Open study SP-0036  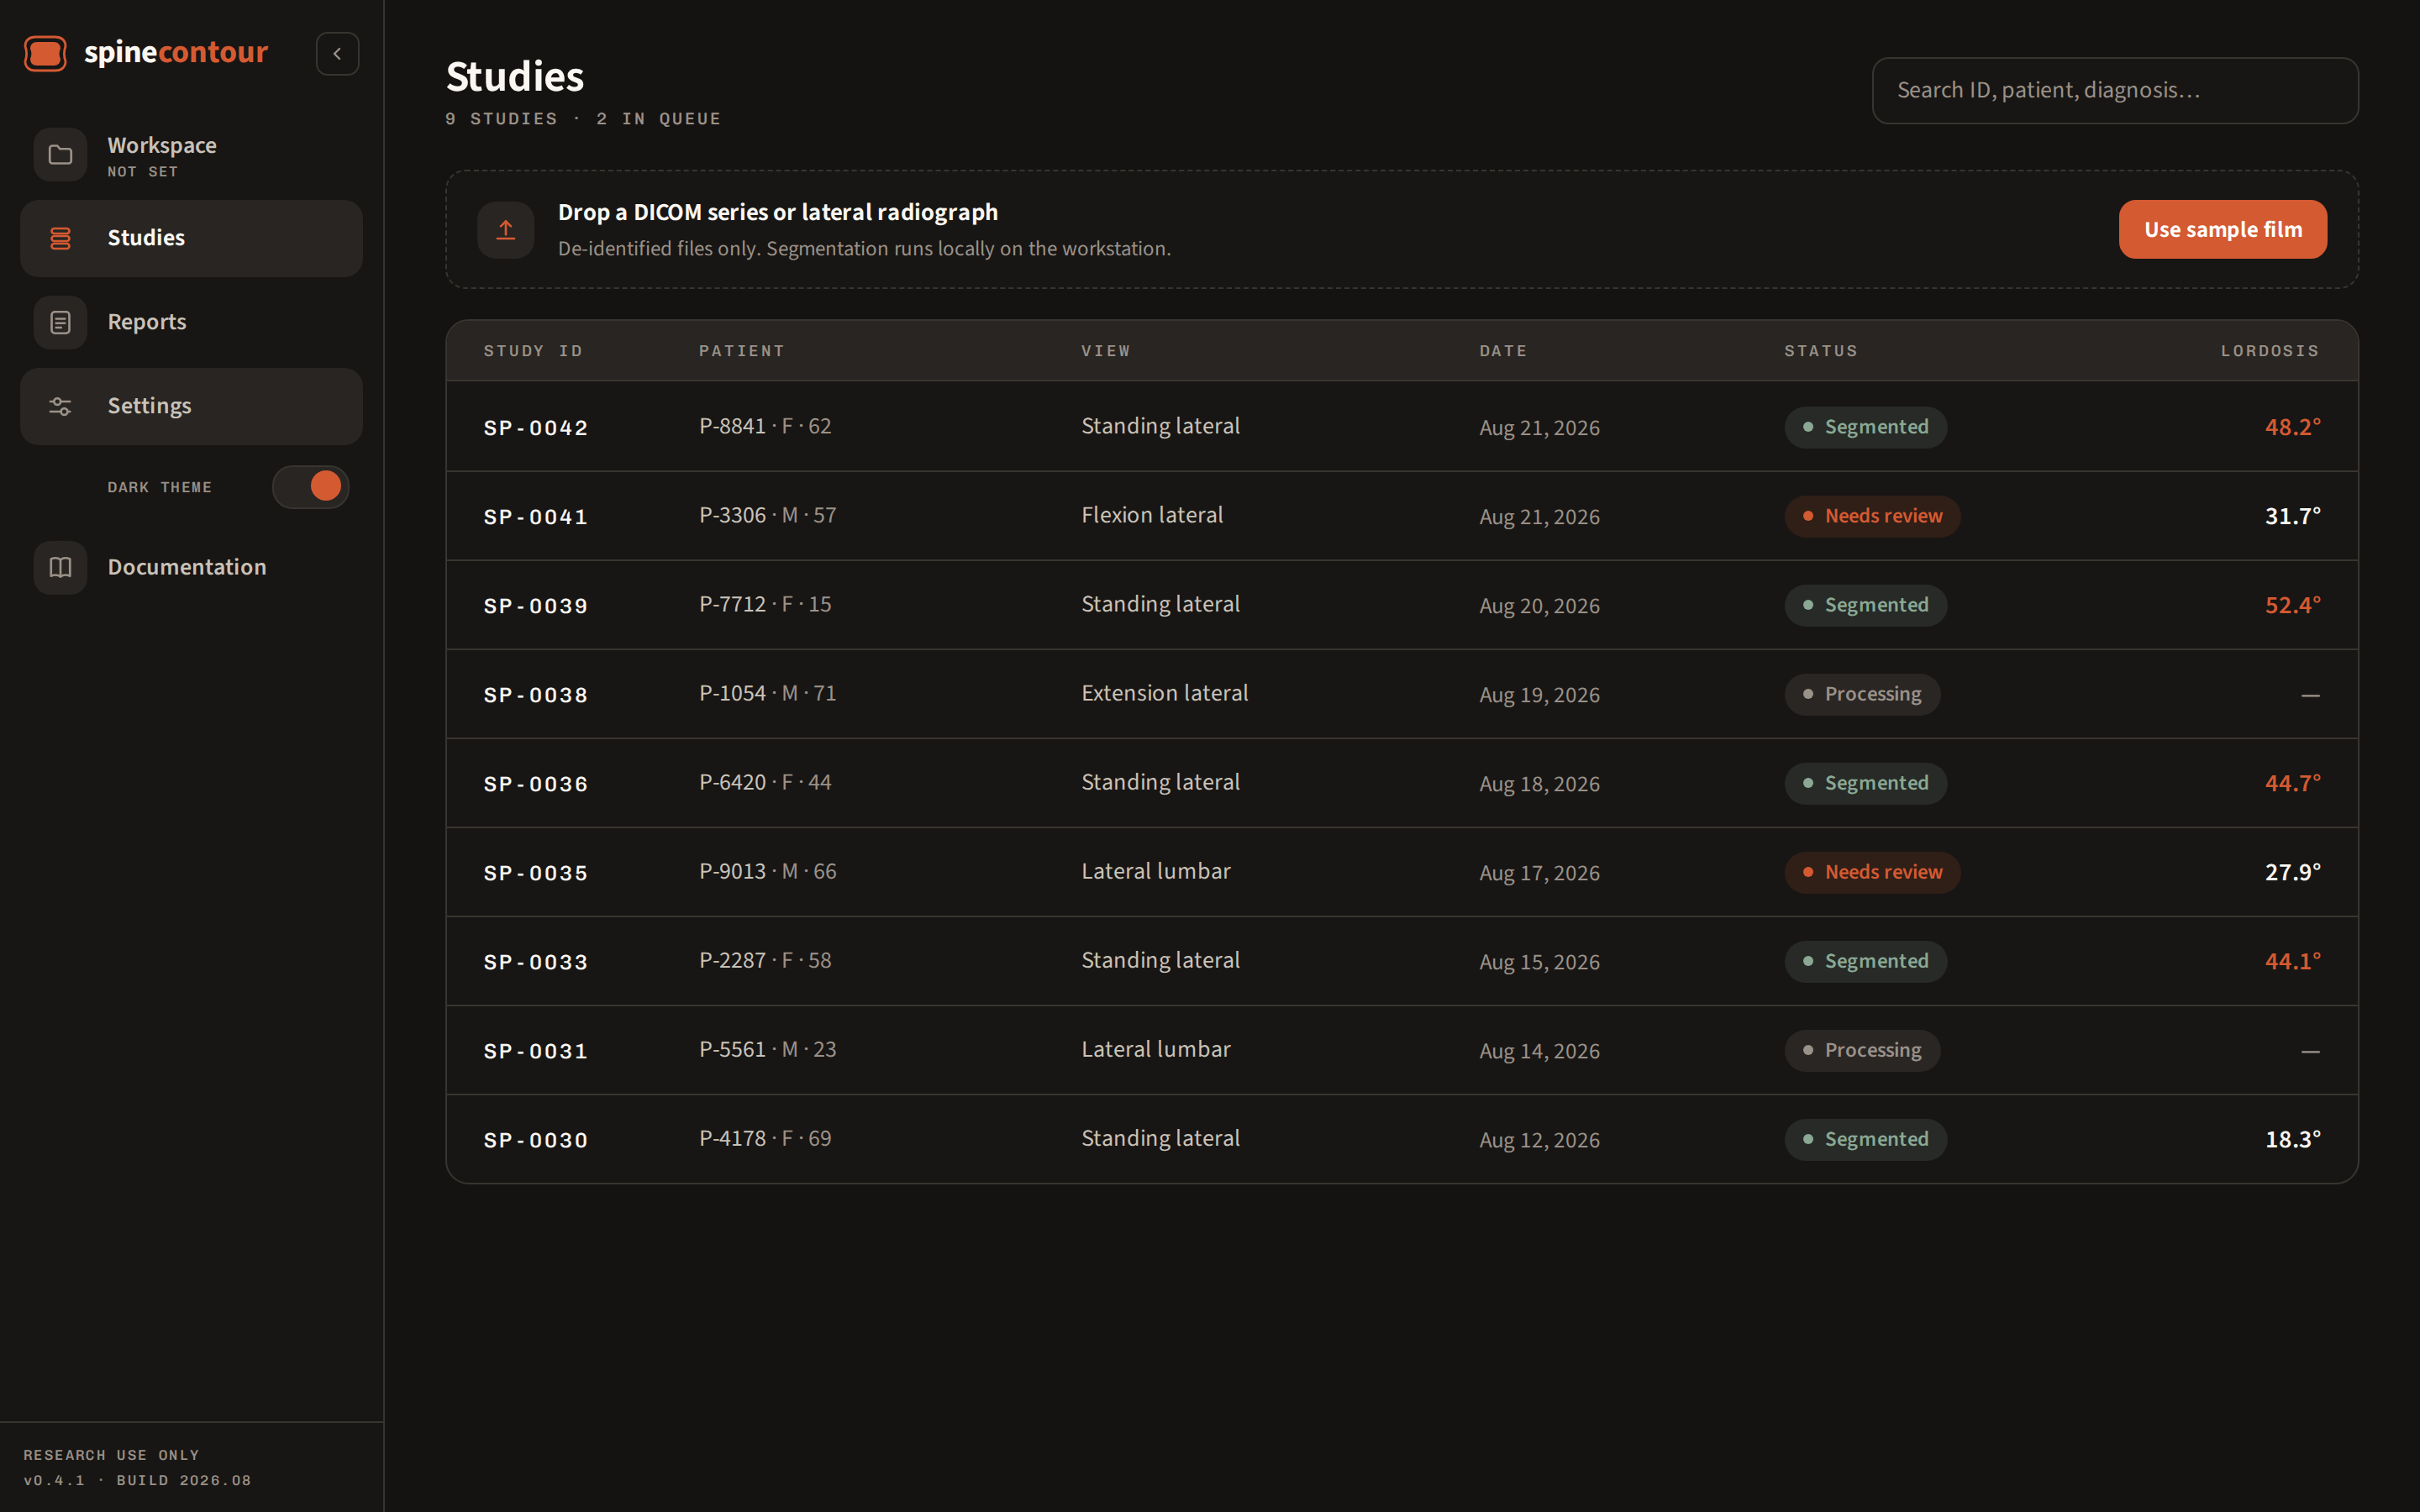(1402, 783)
